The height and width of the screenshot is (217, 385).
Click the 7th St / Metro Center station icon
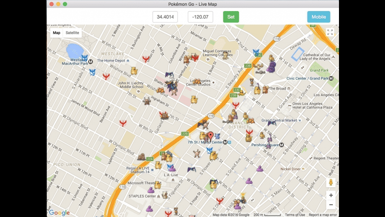pyautogui.click(x=225, y=142)
